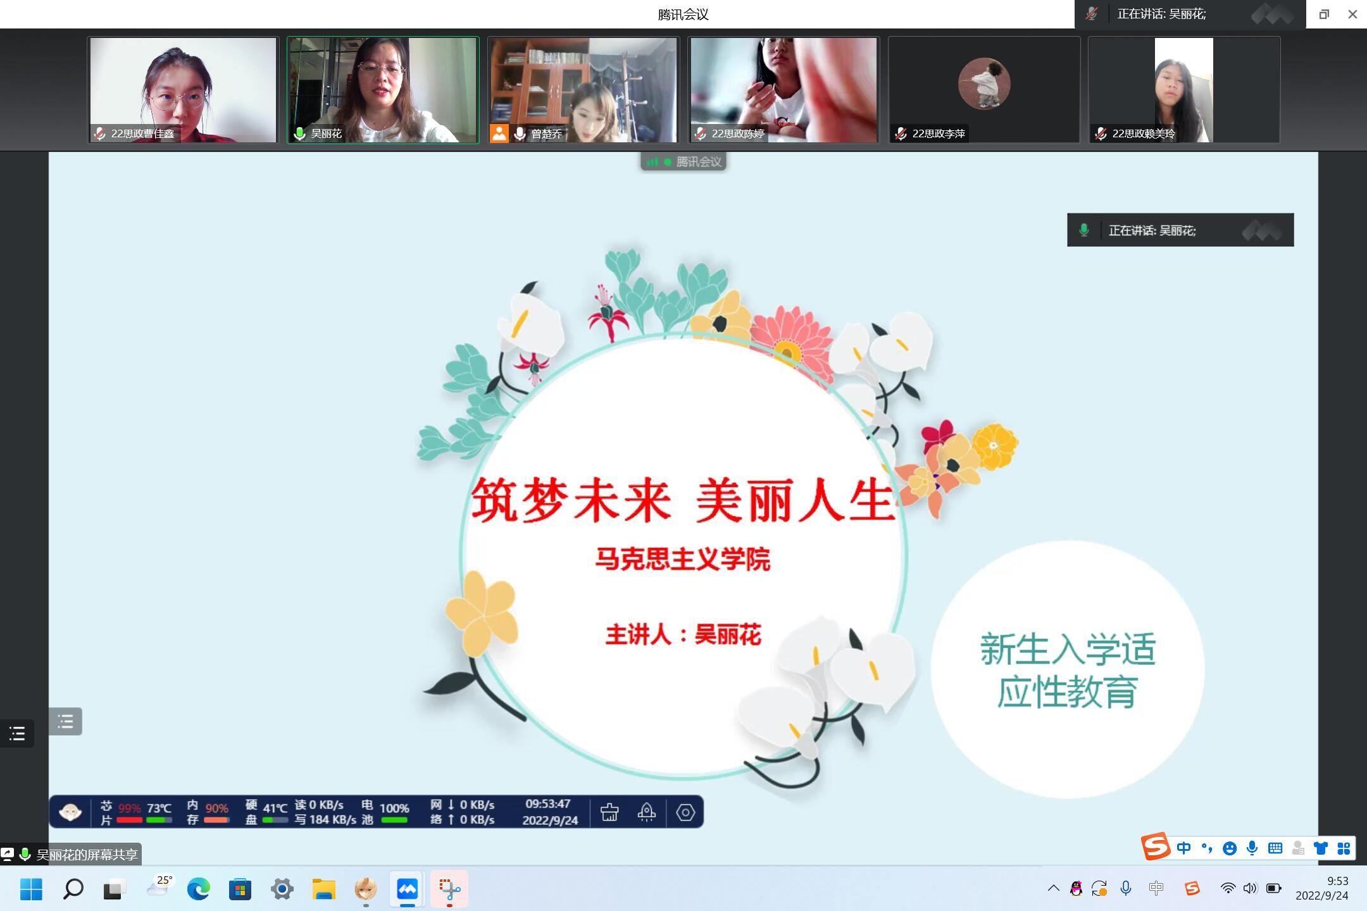
Task: Click Sogou voice input microphone icon
Action: (1252, 848)
